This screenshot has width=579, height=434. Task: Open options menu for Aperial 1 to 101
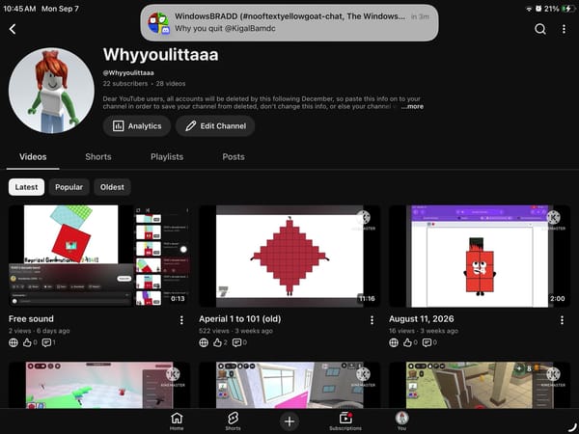[372, 320]
